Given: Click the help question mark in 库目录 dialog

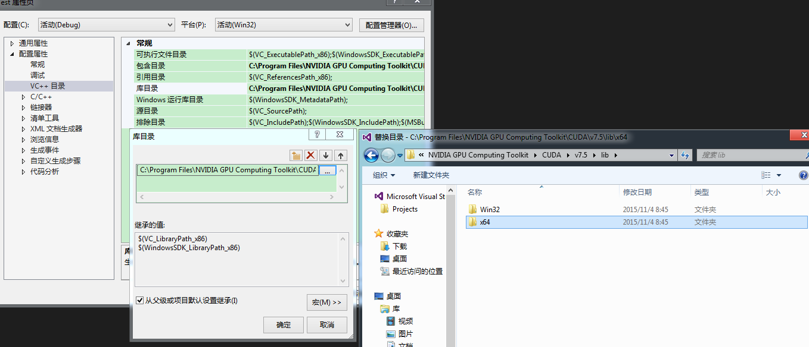Looking at the screenshot, I should pyautogui.click(x=318, y=135).
